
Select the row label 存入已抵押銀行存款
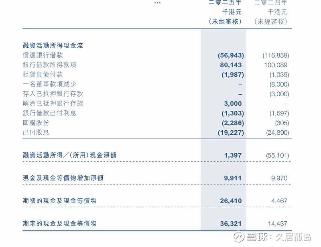(53, 93)
